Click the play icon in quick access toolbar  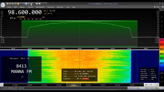pos(13,4)
